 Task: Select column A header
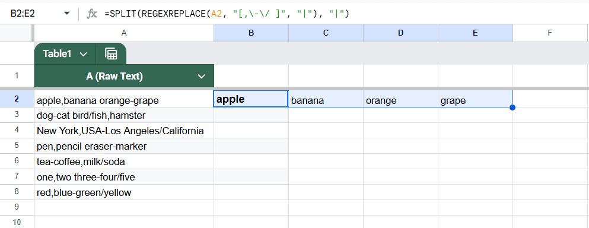click(x=124, y=33)
